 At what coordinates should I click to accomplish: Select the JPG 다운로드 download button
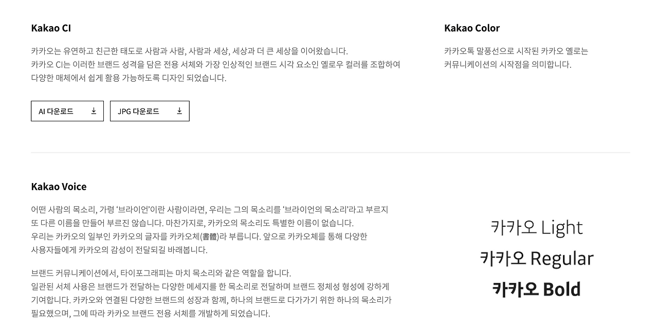coord(150,111)
